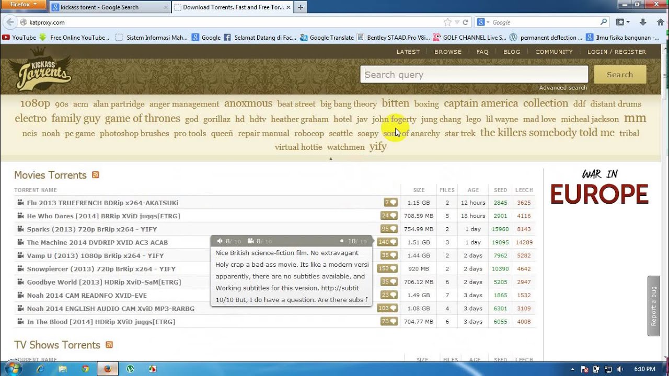The width and height of the screenshot is (669, 376).
Task: Click the Movies Torrents RSS feed icon
Action: (x=96, y=175)
